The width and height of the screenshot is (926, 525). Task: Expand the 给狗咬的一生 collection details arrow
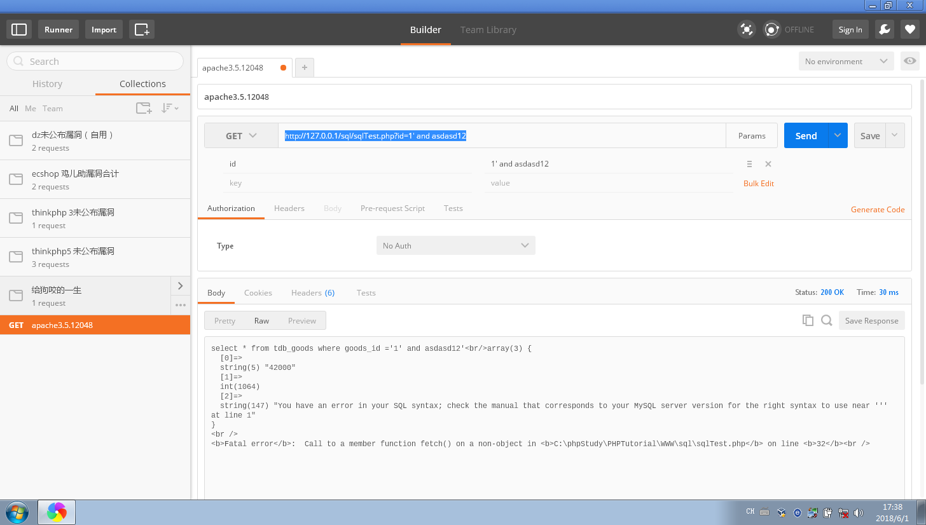click(181, 285)
